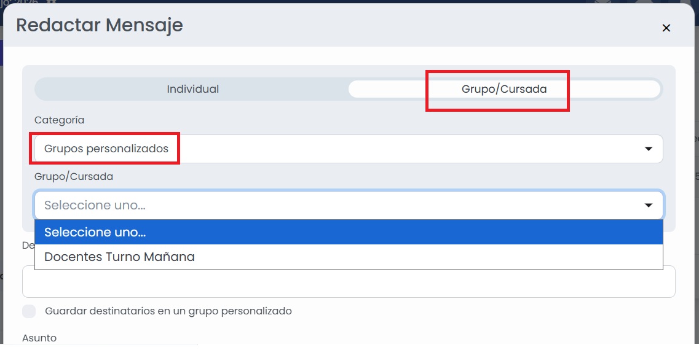This screenshot has width=699, height=350.
Task: Click the 'Grupo/Cursada' field label
Action: pyautogui.click(x=74, y=177)
